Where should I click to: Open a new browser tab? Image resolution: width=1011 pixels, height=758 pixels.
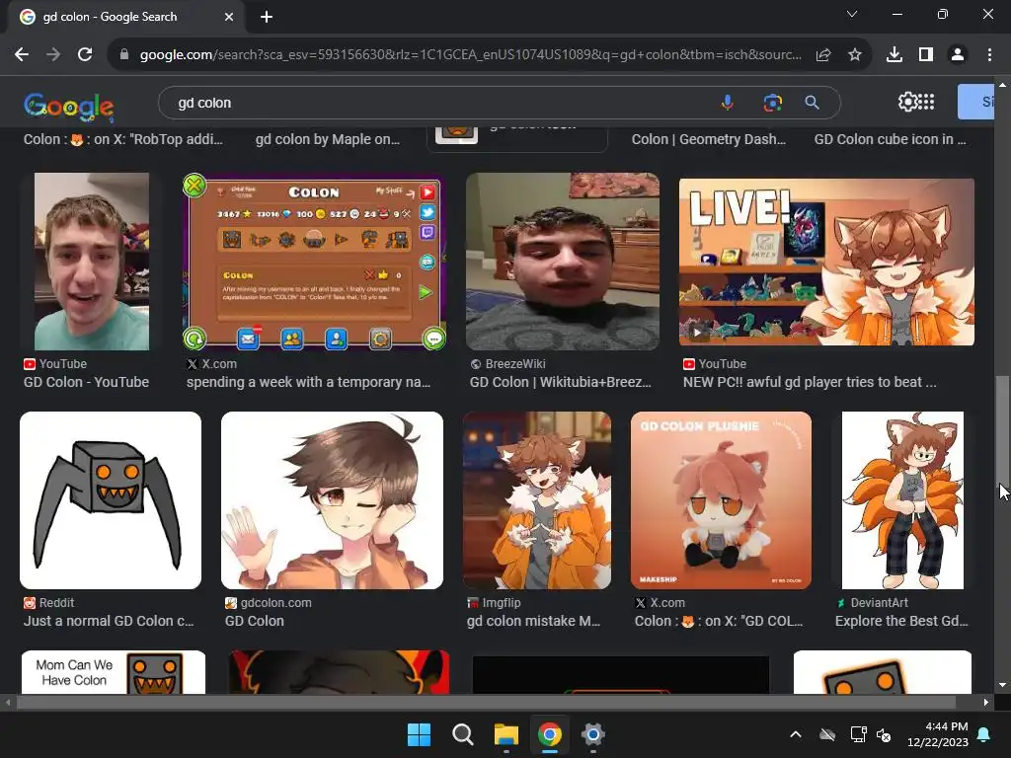click(x=267, y=17)
